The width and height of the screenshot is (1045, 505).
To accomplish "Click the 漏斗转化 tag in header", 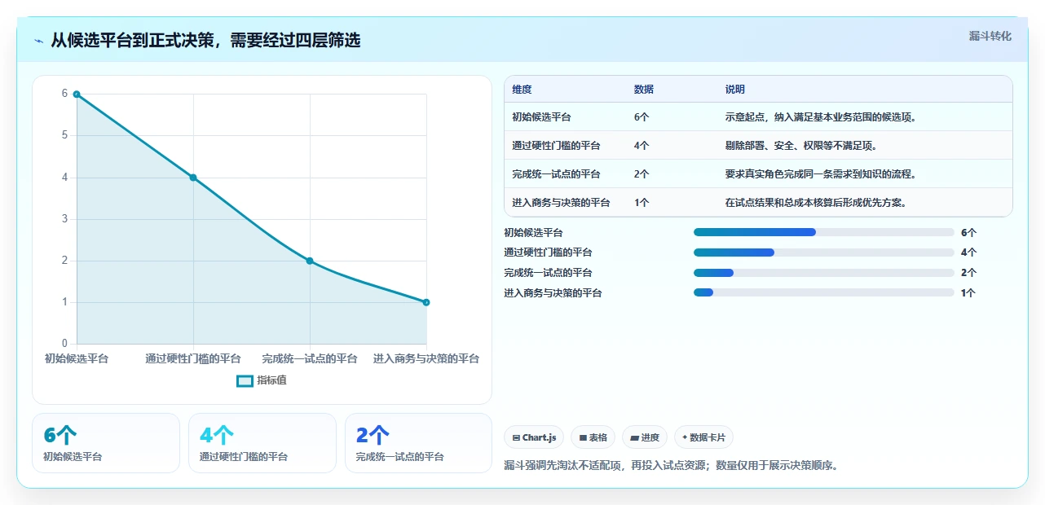I will (x=990, y=36).
